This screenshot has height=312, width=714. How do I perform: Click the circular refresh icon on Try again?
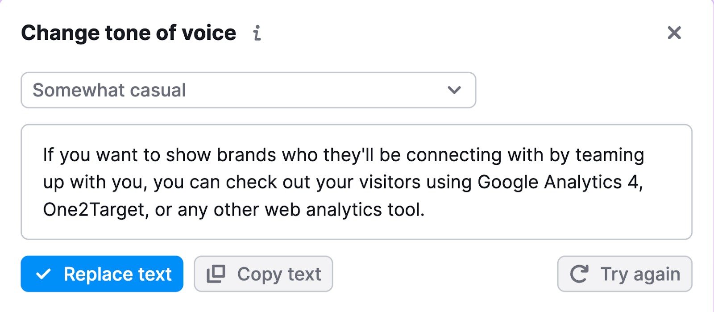(580, 274)
